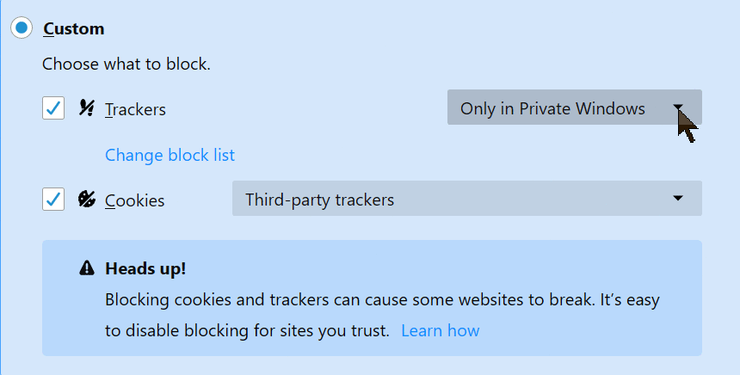Click the 'Cookies' text label
Screen dimensions: 740x375
134,200
